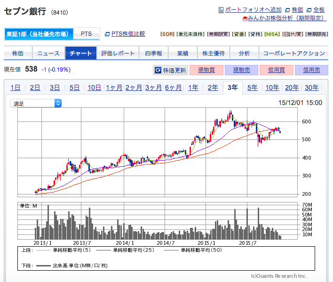Click the 出来高 volume legend entry
Image resolution: width=333 pixels, height=282 pixels.
72,266
